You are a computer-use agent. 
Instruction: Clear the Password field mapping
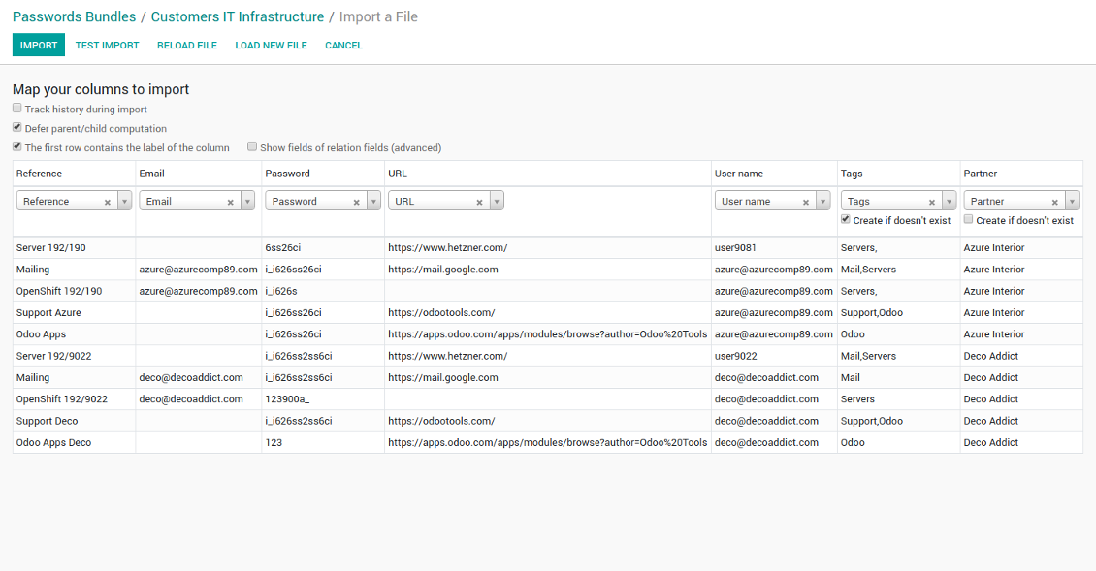[357, 202]
